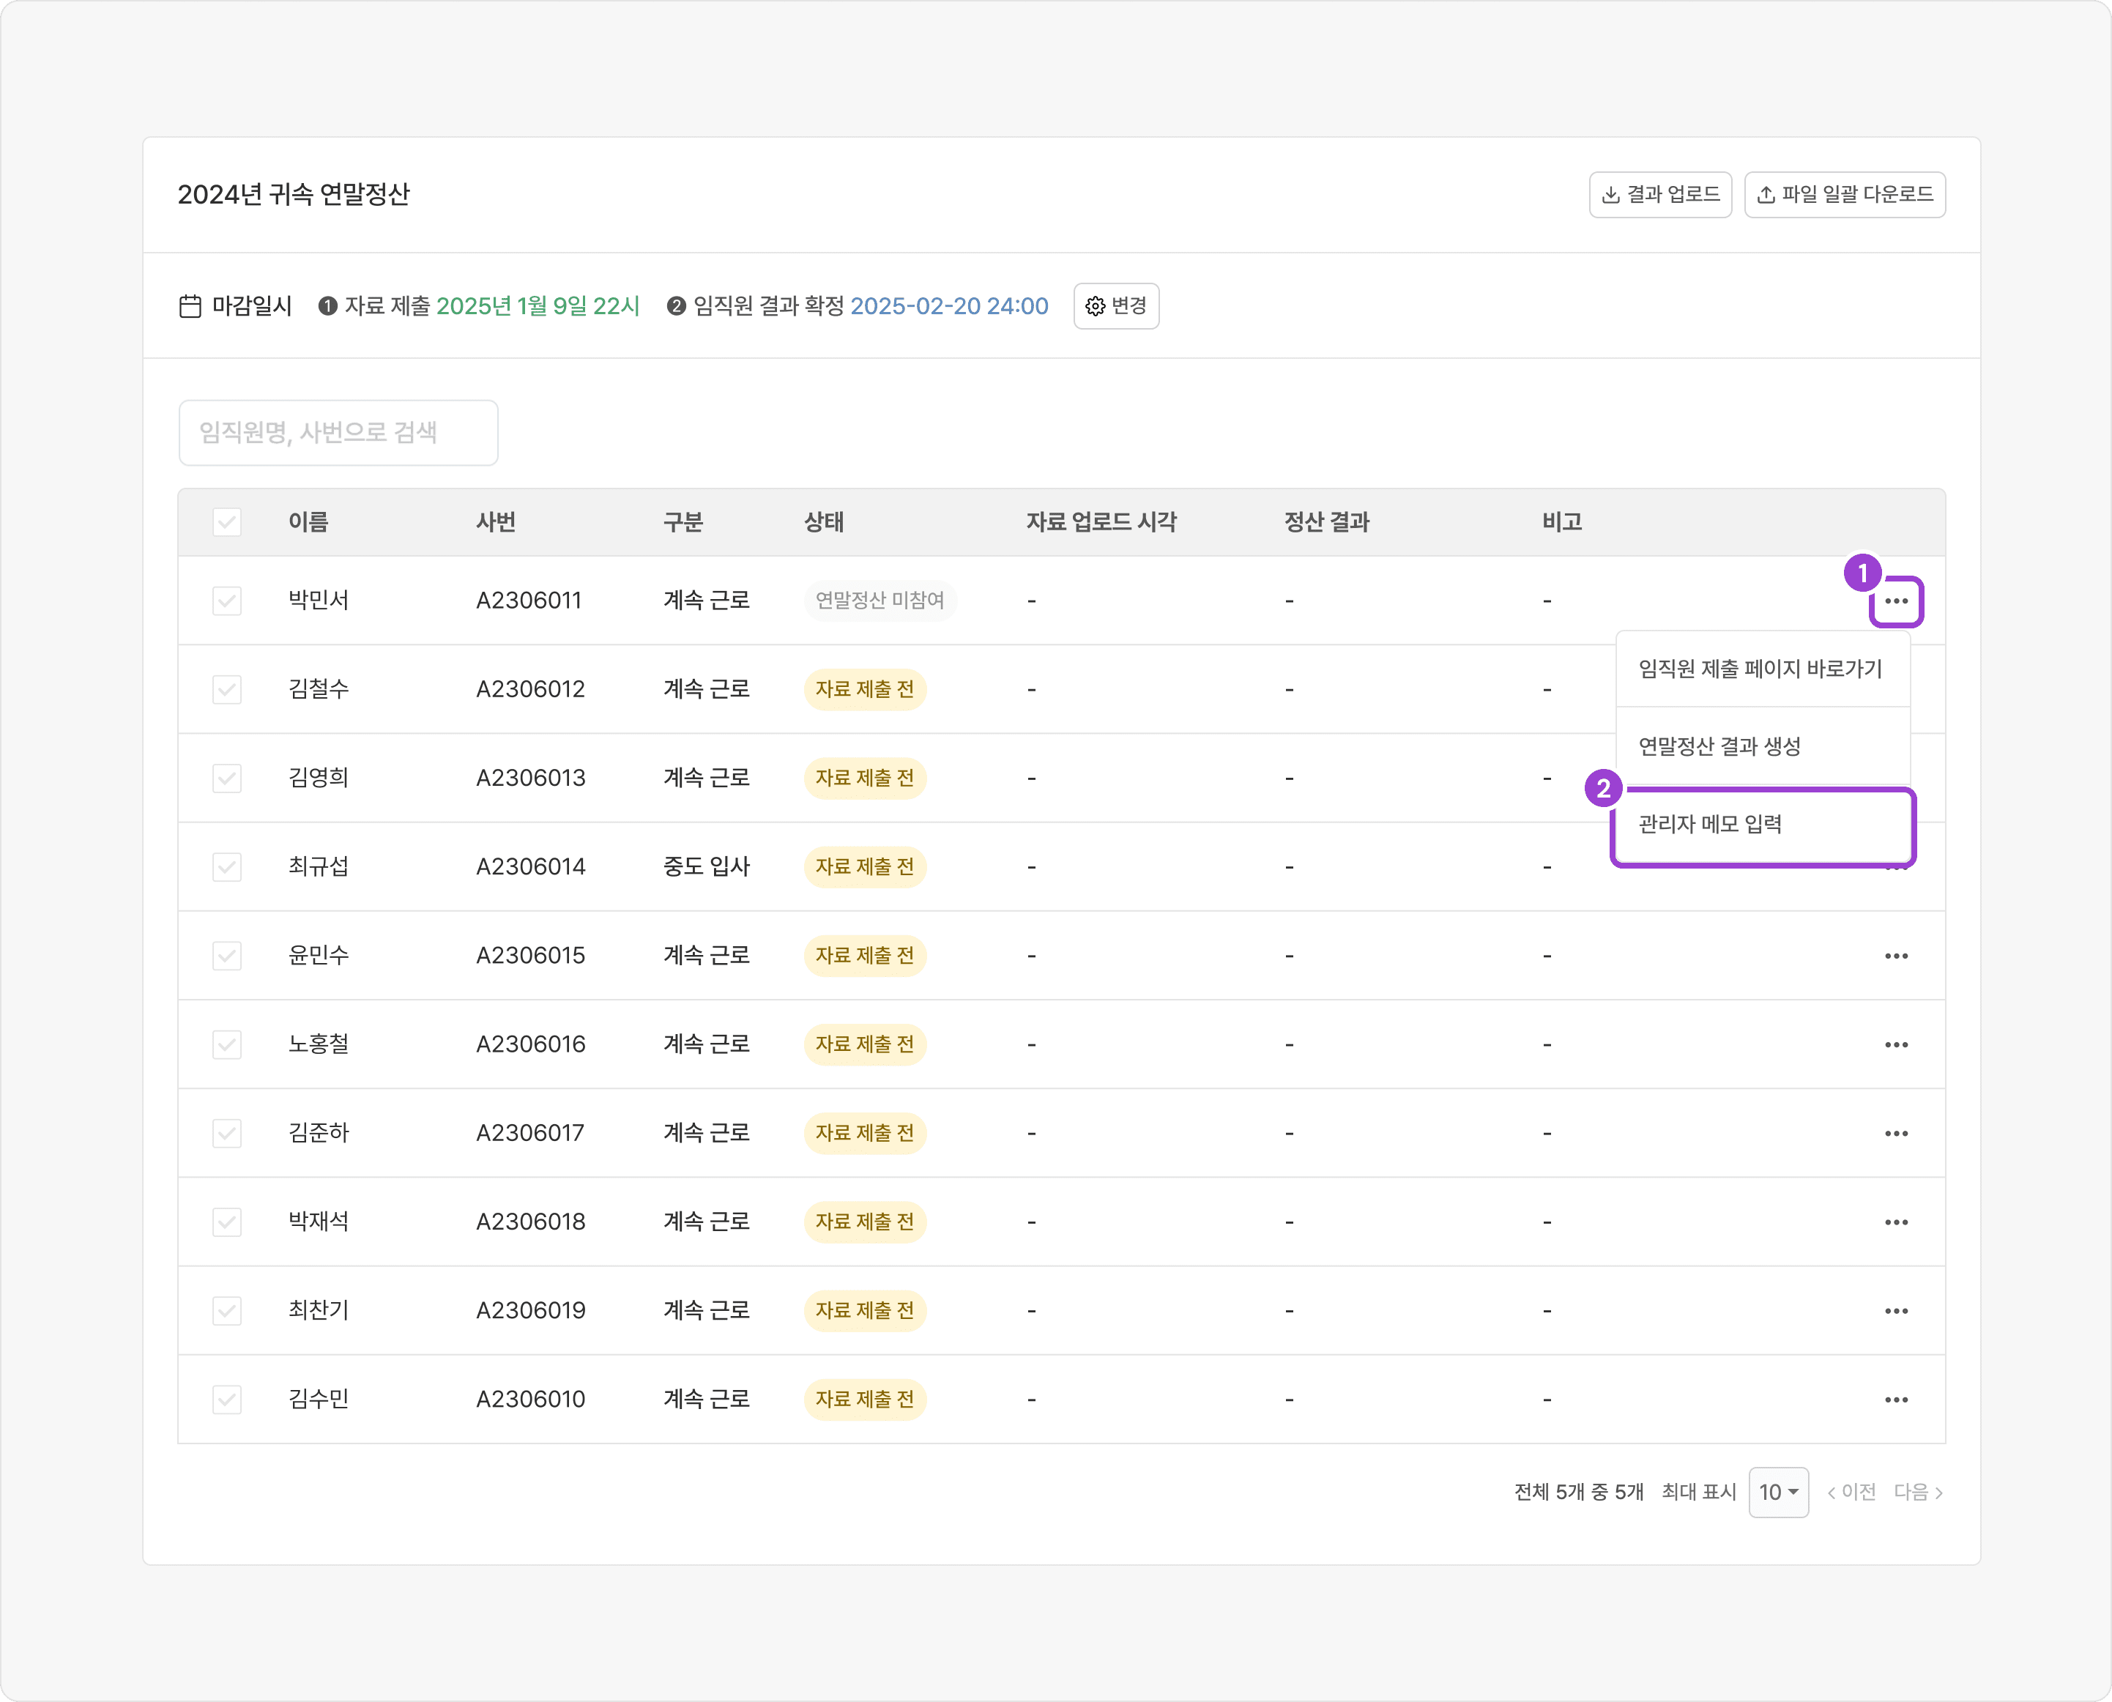Open the 최대 표시 rows dropdown

coord(1777,1493)
